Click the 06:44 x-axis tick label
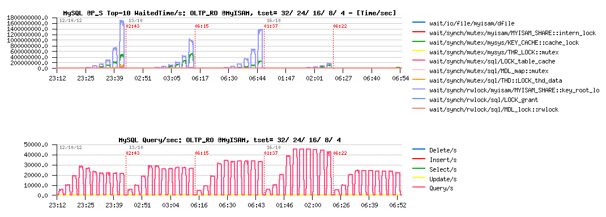 click(257, 78)
